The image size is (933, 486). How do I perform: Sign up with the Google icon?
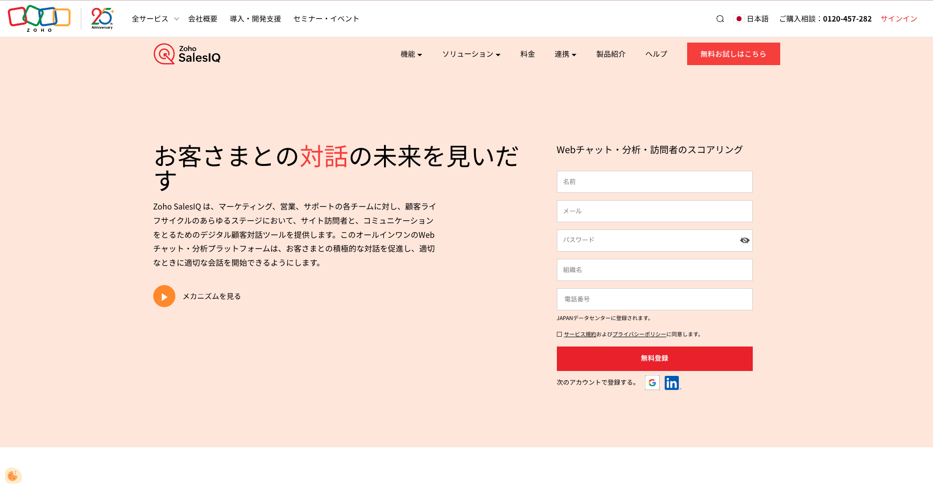[x=652, y=383]
